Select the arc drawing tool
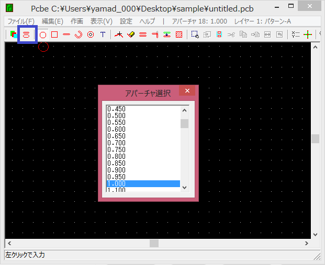 [x=79, y=34]
